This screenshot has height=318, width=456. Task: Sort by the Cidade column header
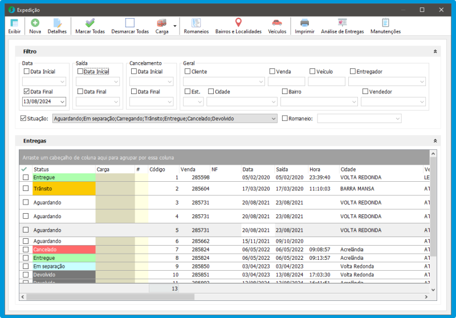pos(348,169)
